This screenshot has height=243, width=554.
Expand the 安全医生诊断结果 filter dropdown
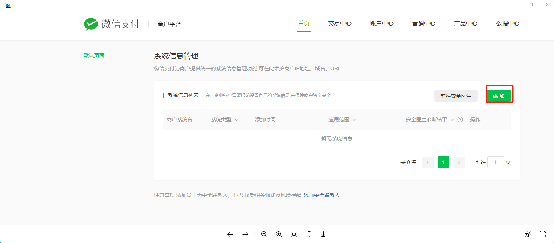452,119
